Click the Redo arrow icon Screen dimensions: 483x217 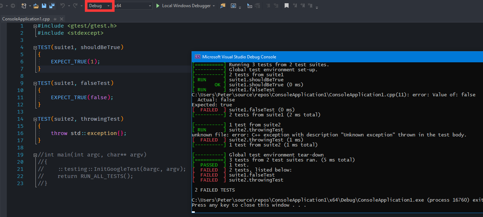point(75,6)
